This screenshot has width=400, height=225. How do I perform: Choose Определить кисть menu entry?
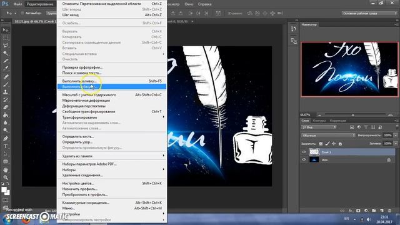112,136
